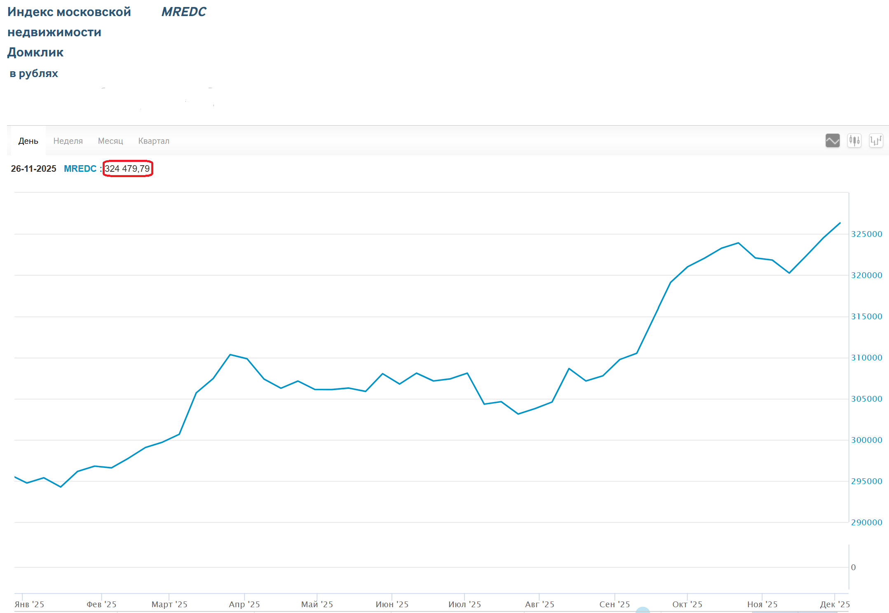
Task: Click the MREDC ticker in the heading
Action: (183, 12)
